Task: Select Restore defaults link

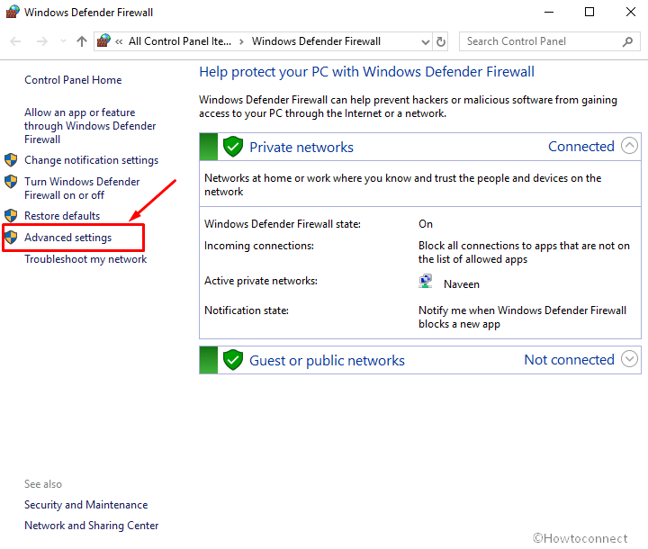Action: click(x=62, y=216)
